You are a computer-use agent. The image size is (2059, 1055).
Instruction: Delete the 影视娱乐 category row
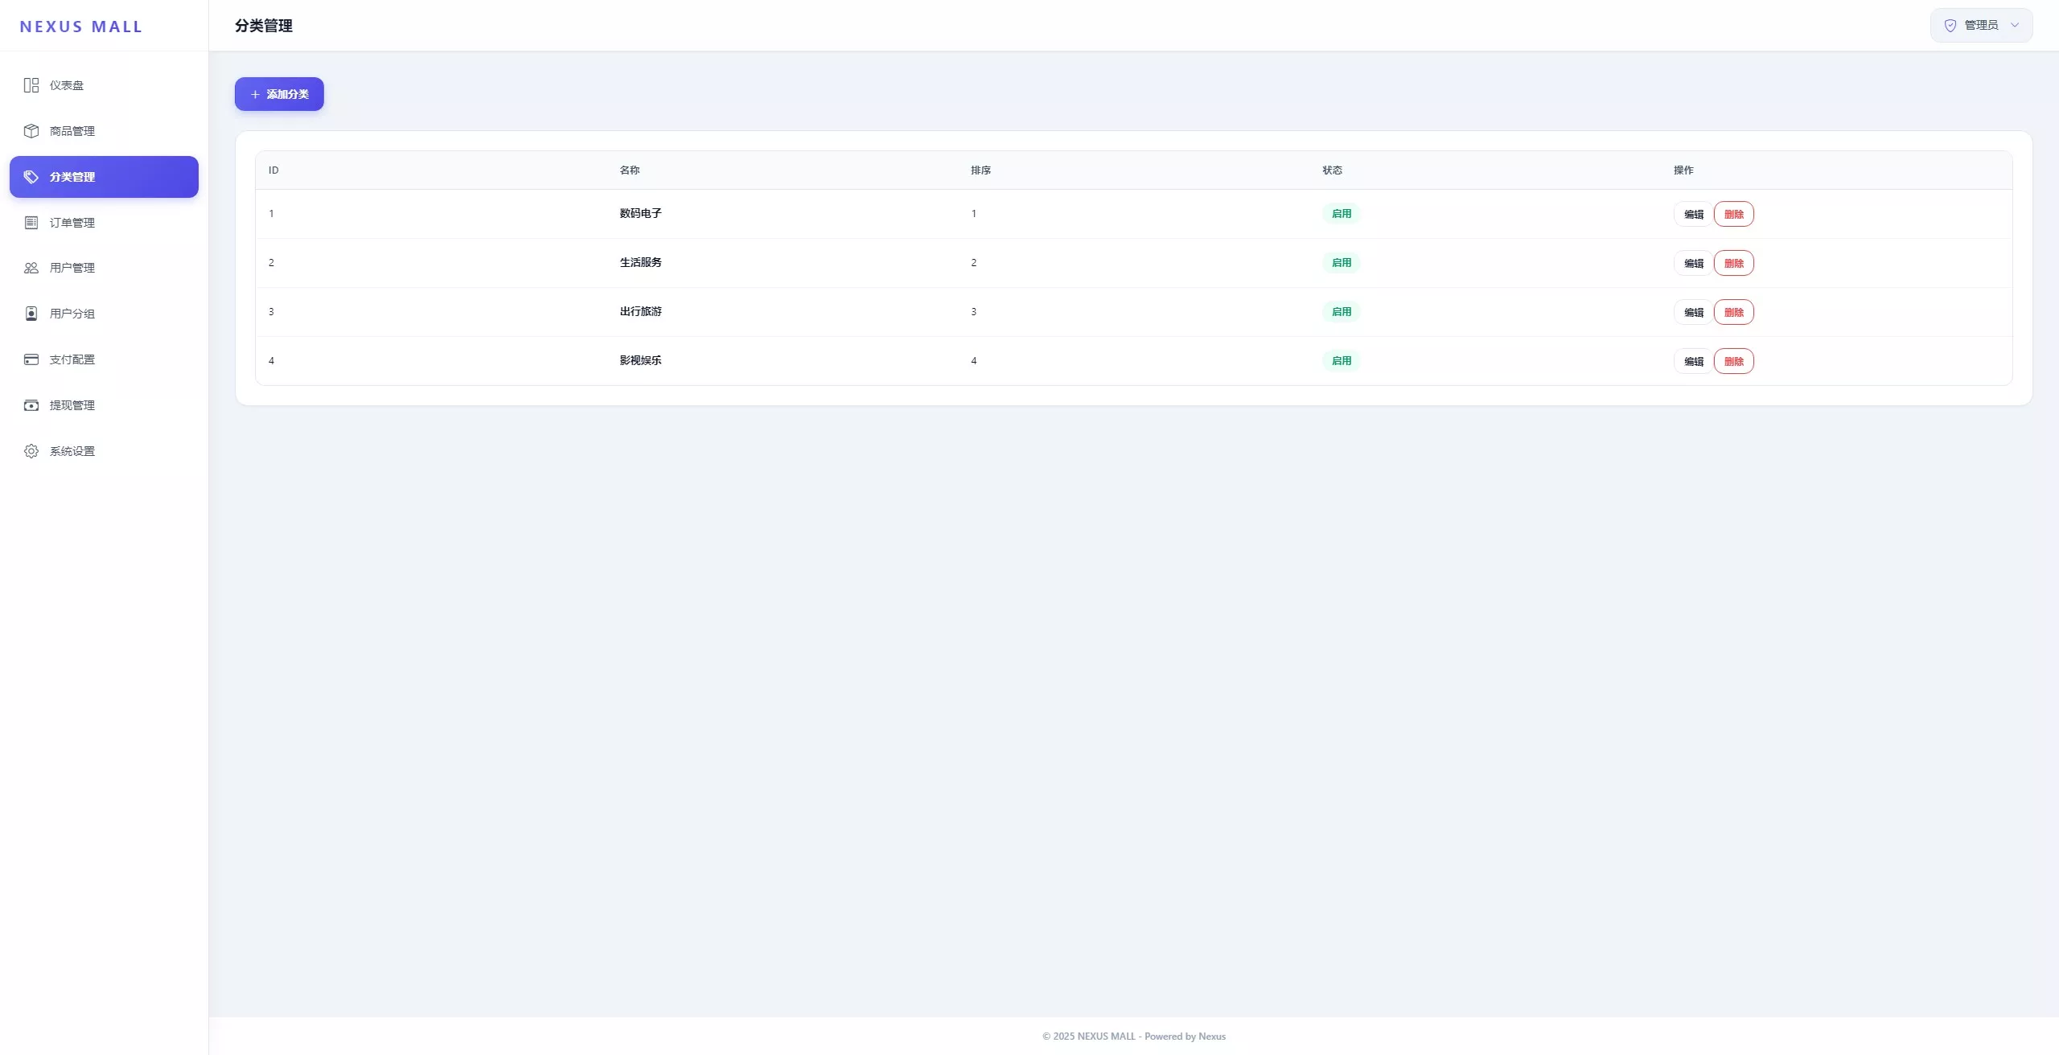click(1733, 361)
